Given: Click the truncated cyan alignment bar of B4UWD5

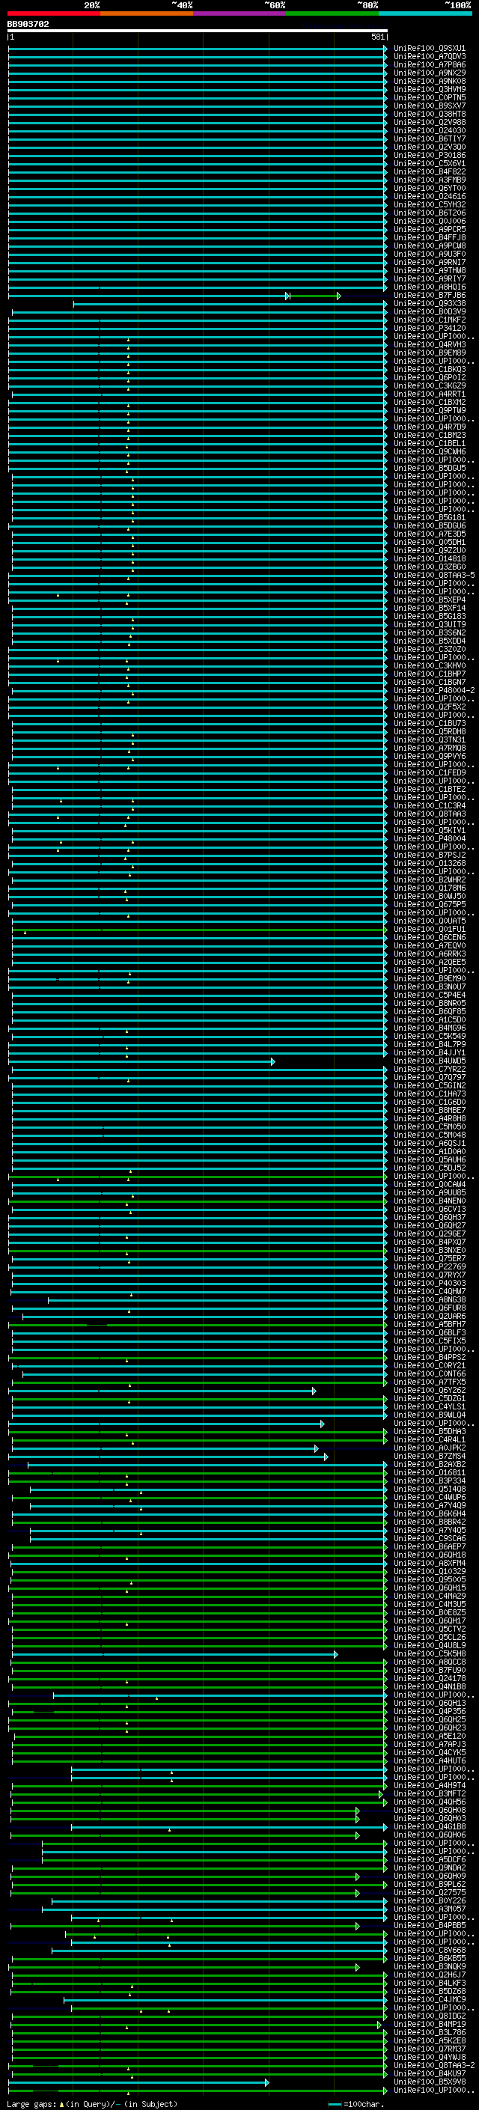Looking at the screenshot, I should click(x=141, y=1061).
